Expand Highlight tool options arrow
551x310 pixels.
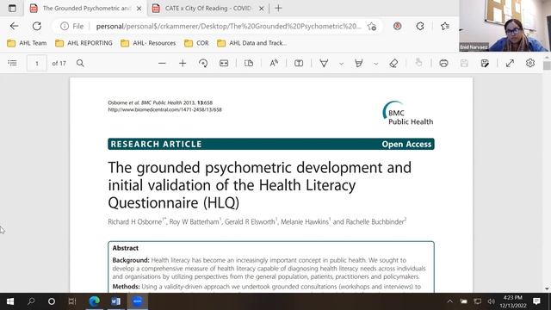(x=376, y=64)
